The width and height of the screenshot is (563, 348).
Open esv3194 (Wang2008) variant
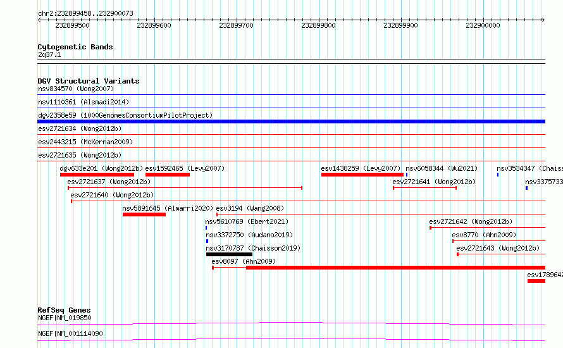tap(250, 208)
